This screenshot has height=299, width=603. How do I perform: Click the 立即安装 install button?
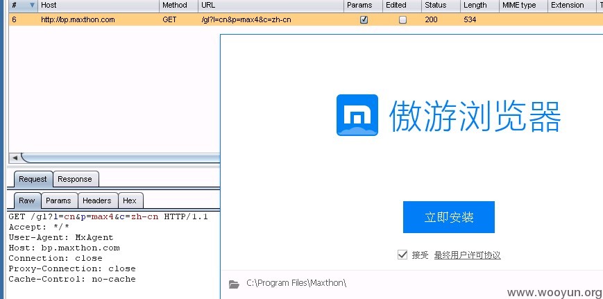coord(449,217)
